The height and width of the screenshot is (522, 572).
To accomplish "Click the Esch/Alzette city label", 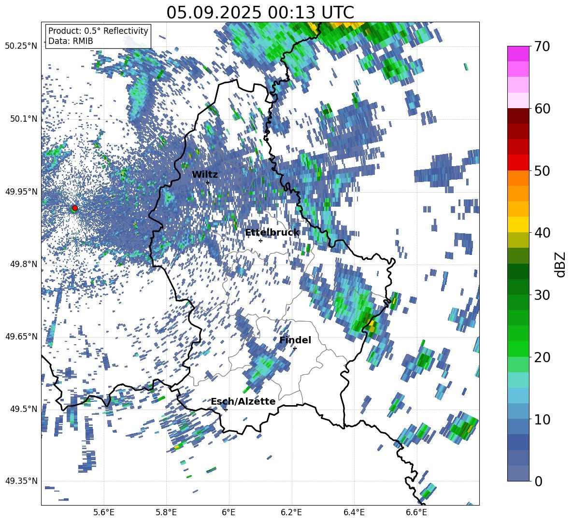I will pos(243,401).
